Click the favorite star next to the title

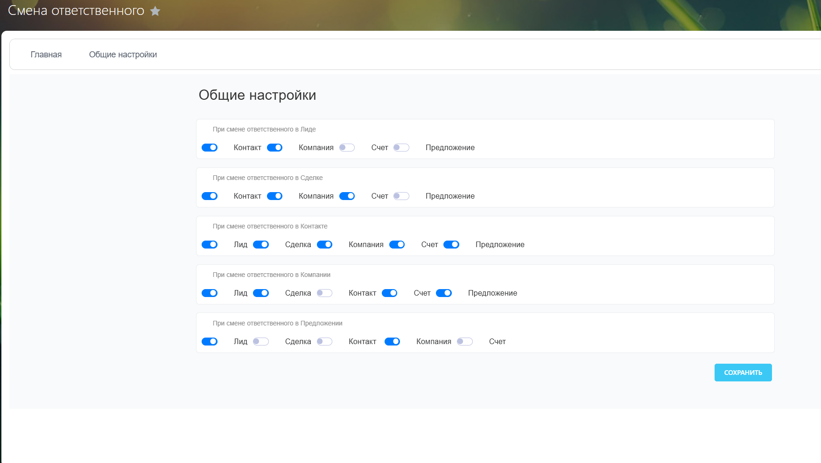click(155, 11)
